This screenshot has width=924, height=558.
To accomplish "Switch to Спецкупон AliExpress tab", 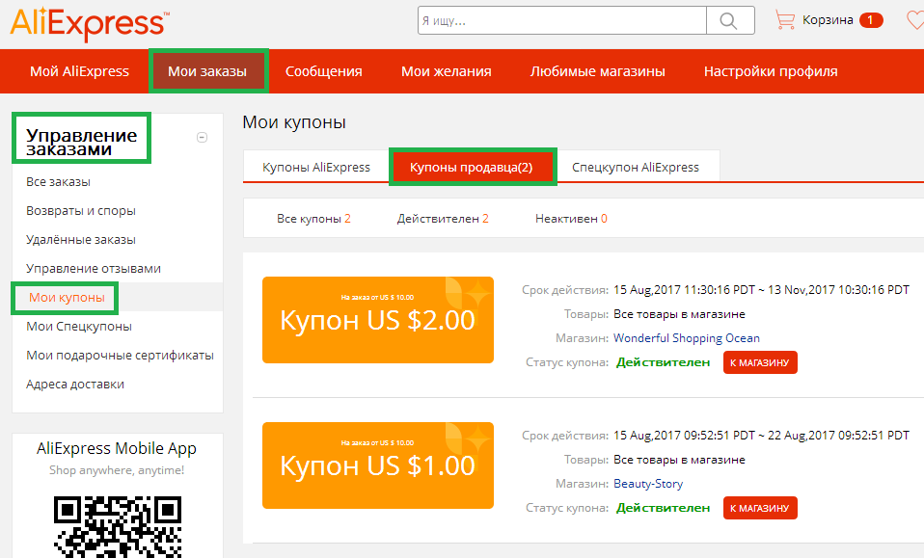I will [636, 167].
